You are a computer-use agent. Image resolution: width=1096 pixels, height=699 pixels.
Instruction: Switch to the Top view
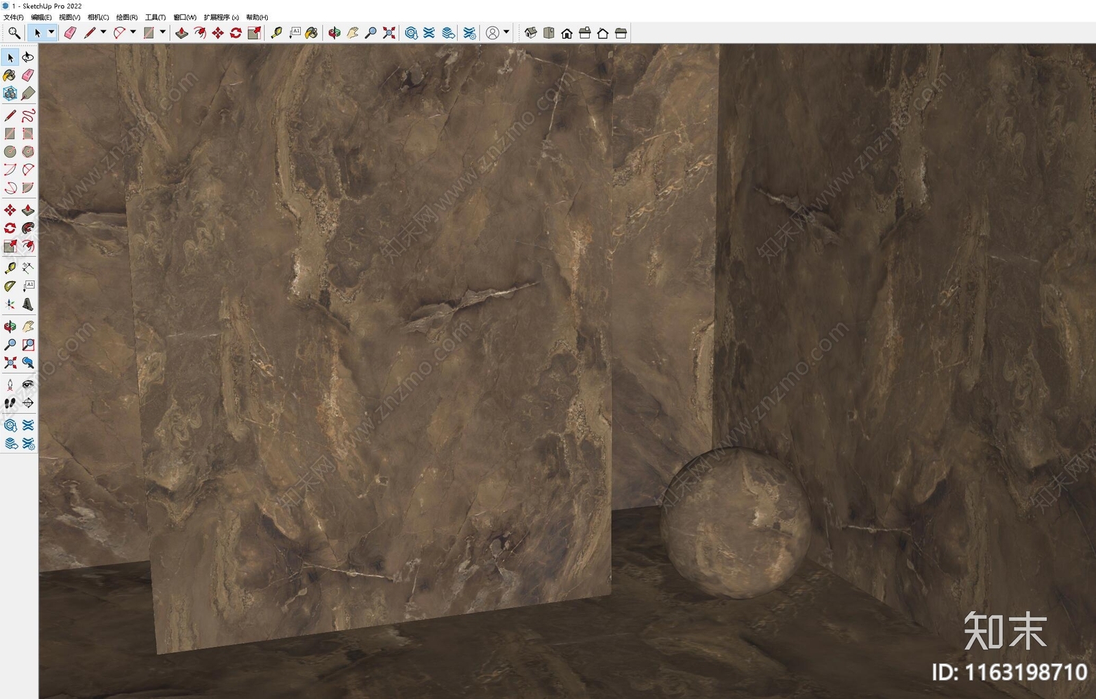coord(549,33)
